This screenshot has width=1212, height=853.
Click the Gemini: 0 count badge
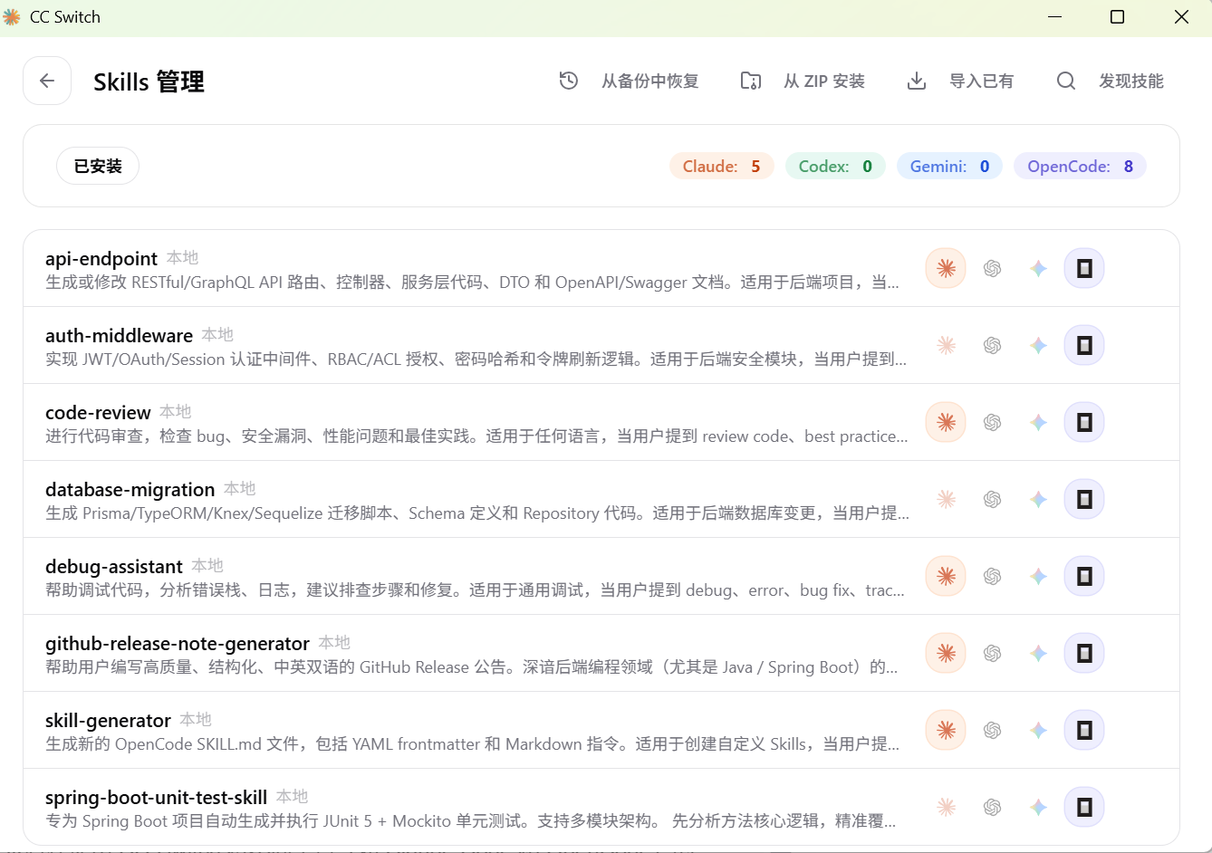[949, 166]
